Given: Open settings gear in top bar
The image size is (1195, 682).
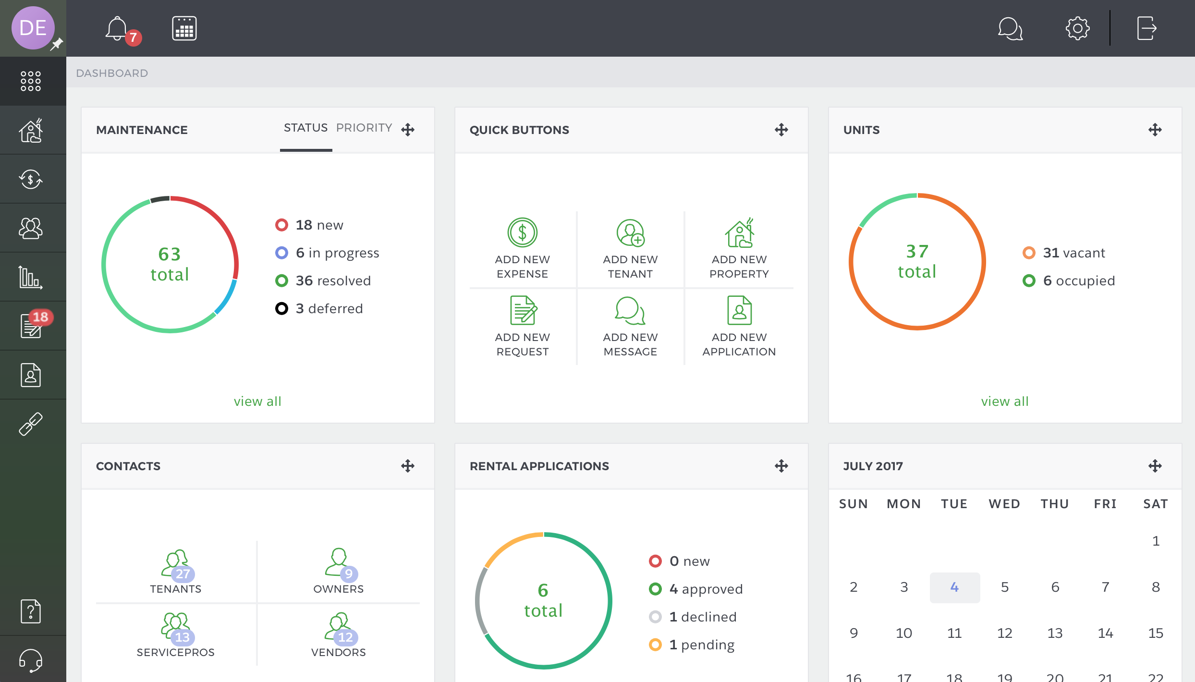Looking at the screenshot, I should coord(1077,29).
